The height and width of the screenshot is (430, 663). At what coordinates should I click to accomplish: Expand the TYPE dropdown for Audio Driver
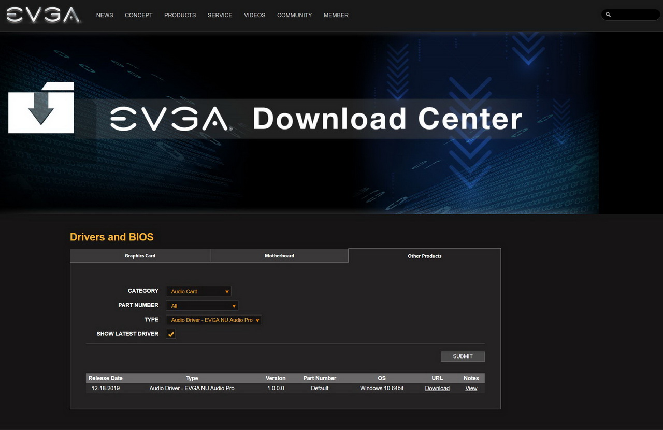(x=214, y=320)
